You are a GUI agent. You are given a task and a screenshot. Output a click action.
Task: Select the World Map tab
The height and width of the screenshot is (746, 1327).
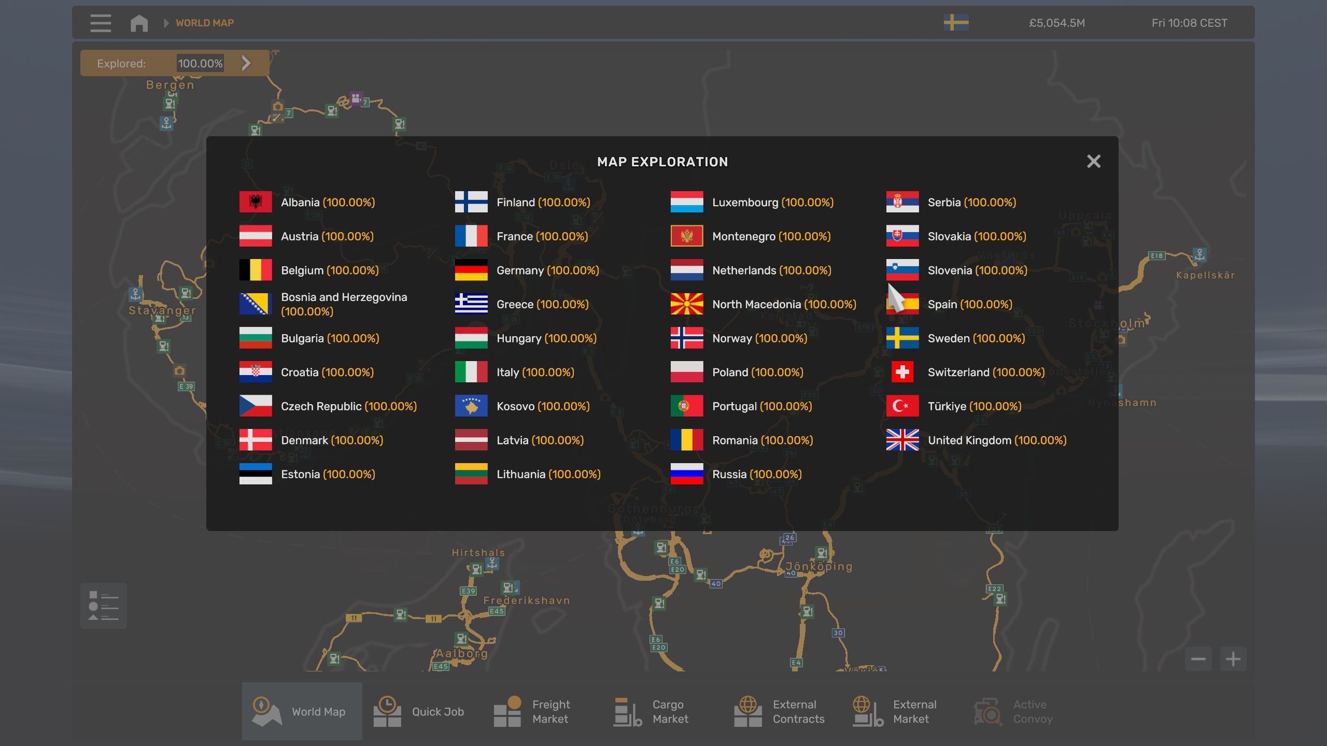point(302,711)
